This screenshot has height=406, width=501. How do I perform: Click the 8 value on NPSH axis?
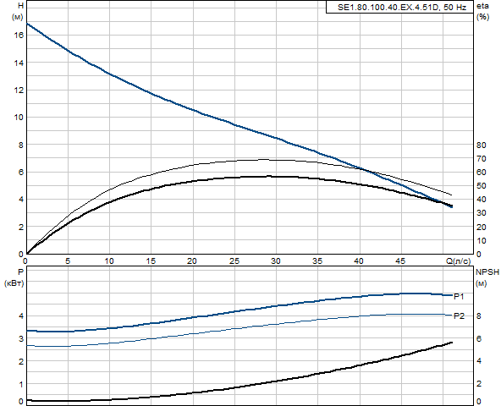(x=479, y=316)
